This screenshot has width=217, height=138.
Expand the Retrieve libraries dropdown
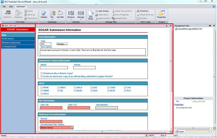click(71, 19)
